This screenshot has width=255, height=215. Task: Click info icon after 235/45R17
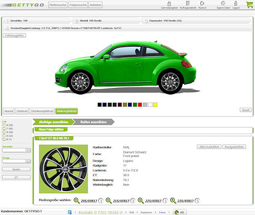(x=197, y=201)
